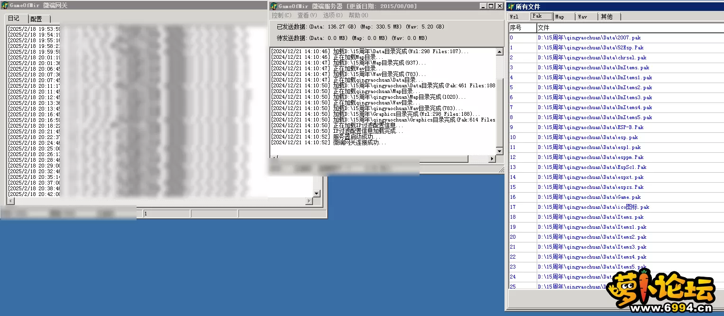724x316 pixels.
Task: Click the 加载D:\15周年\Map目录完成(937) log line
Action: coord(348,63)
